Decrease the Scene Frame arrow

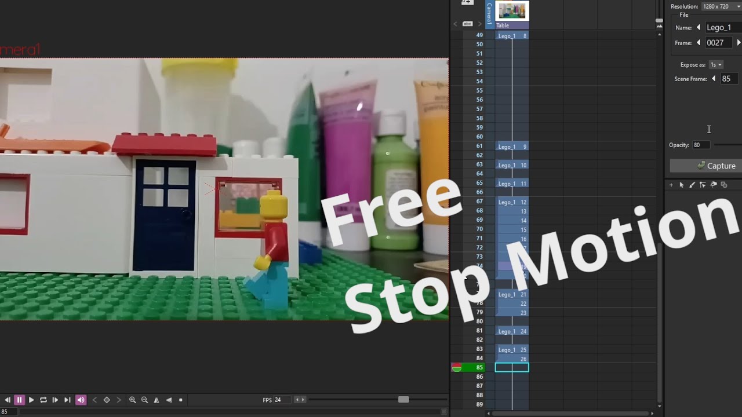[x=714, y=79]
